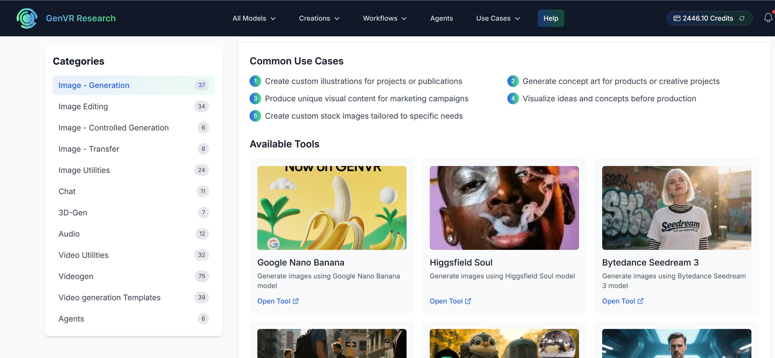775x358 pixels.
Task: Expand the Workflows dropdown
Action: [385, 18]
